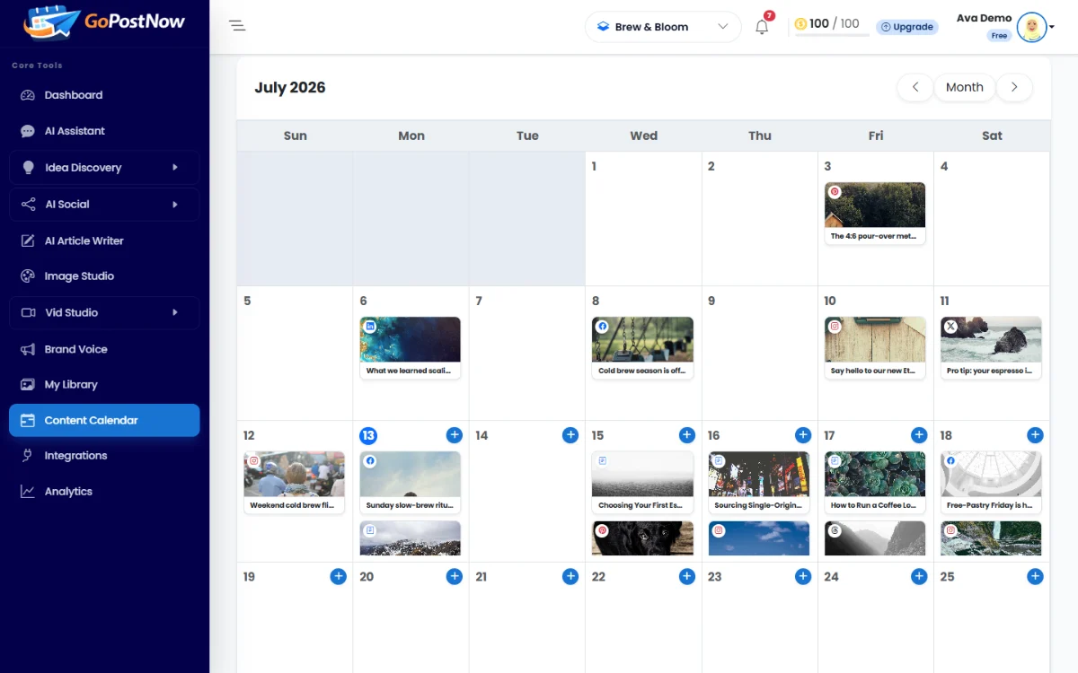Toggle sidebar with hamburger menu icon
This screenshot has width=1078, height=673.
pyautogui.click(x=237, y=26)
